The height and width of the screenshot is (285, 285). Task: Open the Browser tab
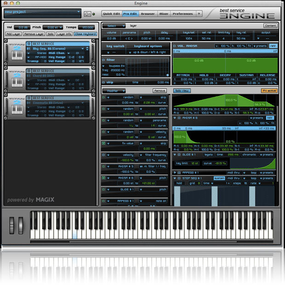point(148,14)
